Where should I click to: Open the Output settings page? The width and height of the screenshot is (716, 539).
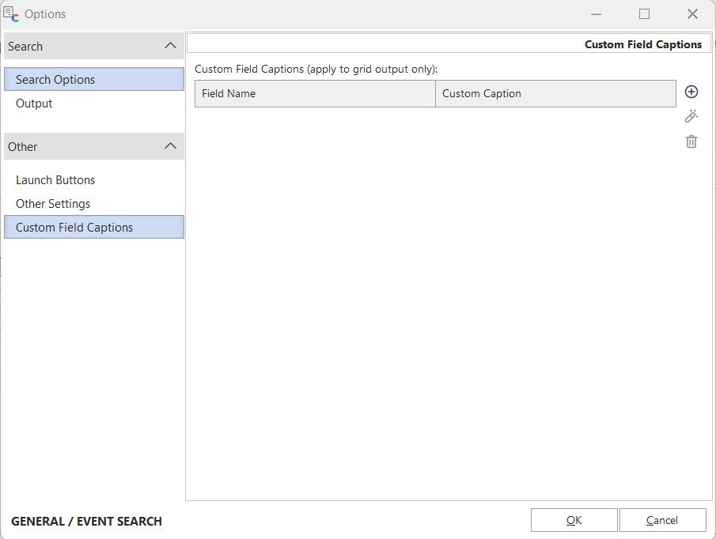(x=34, y=104)
